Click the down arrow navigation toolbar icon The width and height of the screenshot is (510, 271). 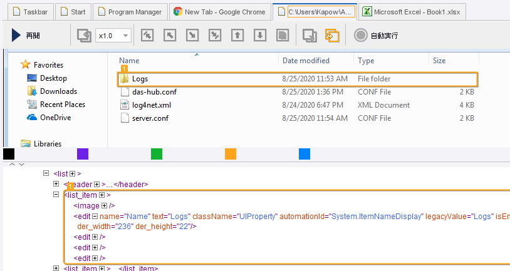[261, 36]
